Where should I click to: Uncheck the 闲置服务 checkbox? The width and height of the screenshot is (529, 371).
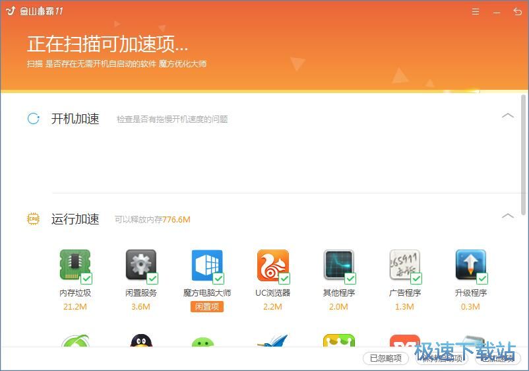tap(152, 279)
